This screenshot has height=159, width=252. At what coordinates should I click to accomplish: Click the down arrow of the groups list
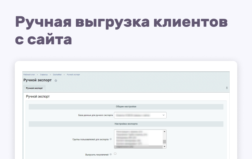click(x=164, y=146)
